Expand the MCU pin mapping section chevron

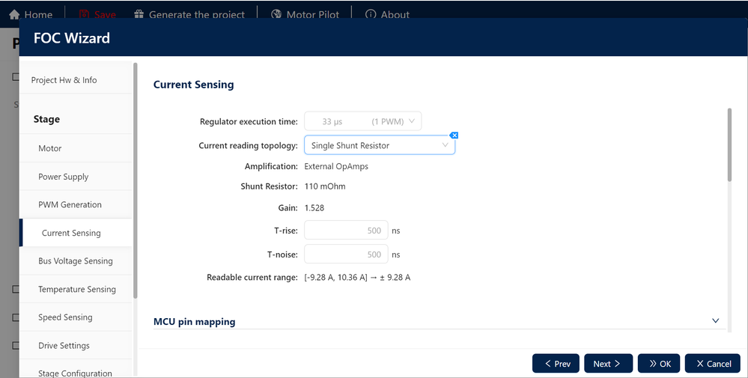coord(715,321)
